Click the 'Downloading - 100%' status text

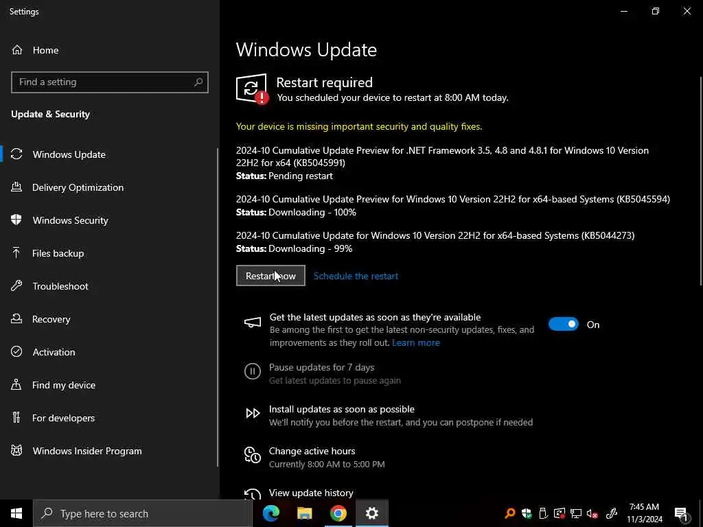click(x=312, y=213)
